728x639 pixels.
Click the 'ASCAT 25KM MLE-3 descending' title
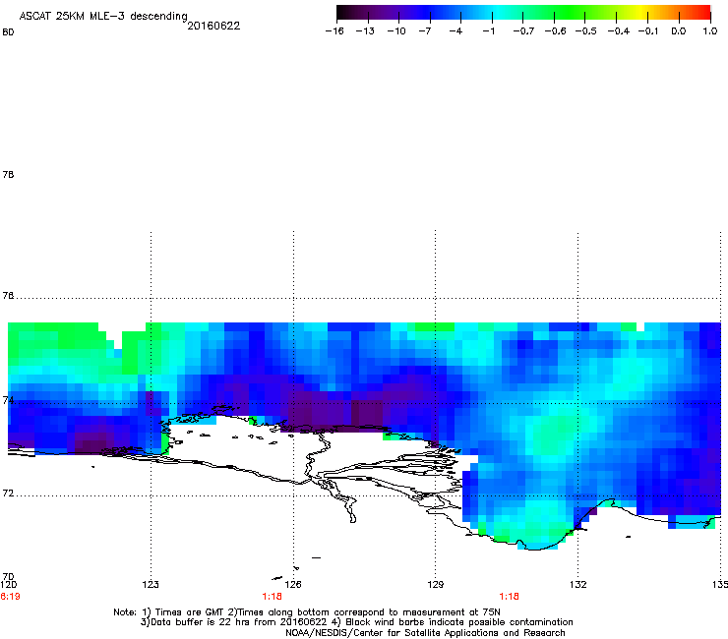pos(103,16)
